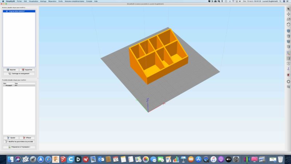Open machine control gear icon
The height and width of the screenshot is (164, 291).
pyautogui.click(x=288, y=81)
